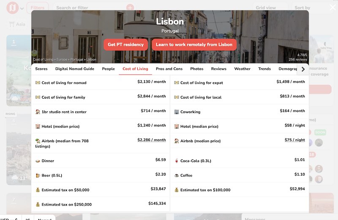The height and width of the screenshot is (220, 338).
Task: Click the $714 / month studio rent value
Action: (x=153, y=111)
